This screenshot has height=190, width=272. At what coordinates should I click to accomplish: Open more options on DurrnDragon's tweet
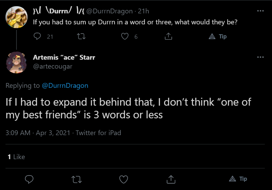pyautogui.click(x=260, y=11)
